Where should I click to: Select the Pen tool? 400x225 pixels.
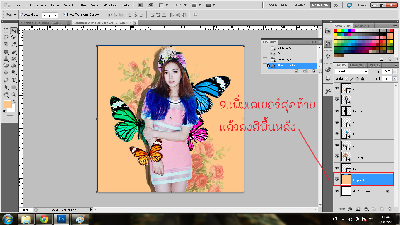[6, 80]
